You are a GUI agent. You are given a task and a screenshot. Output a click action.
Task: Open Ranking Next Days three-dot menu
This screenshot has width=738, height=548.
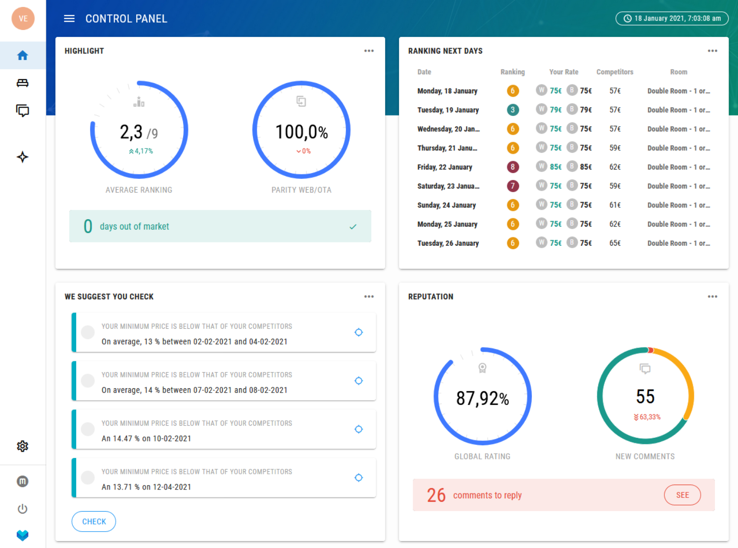click(x=712, y=51)
